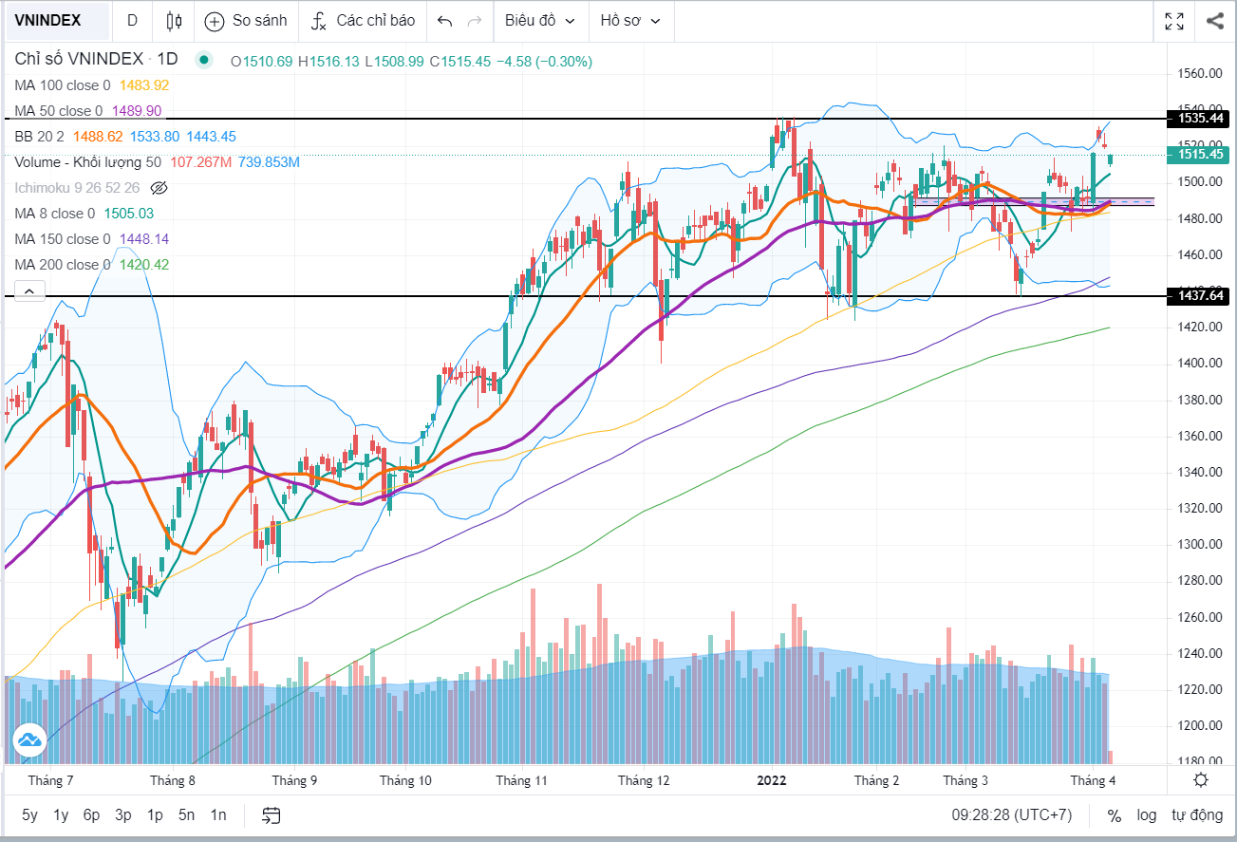Click the TradingView cloud logo
1237x842 pixels.
(29, 740)
